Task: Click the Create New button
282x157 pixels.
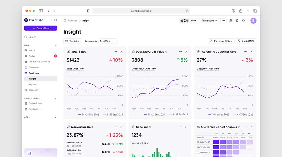Action: click(x=41, y=28)
